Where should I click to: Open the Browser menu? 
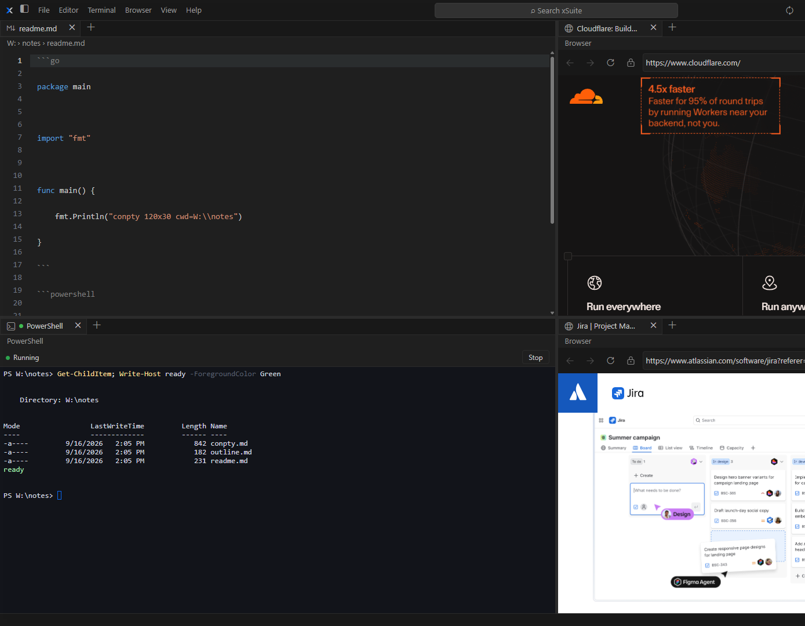pos(139,10)
